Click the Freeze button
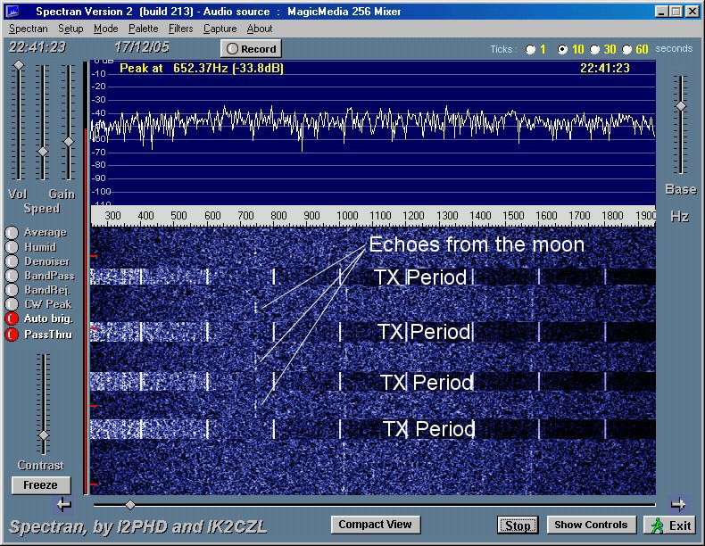Viewport: 705px width, 546px height. (40, 485)
